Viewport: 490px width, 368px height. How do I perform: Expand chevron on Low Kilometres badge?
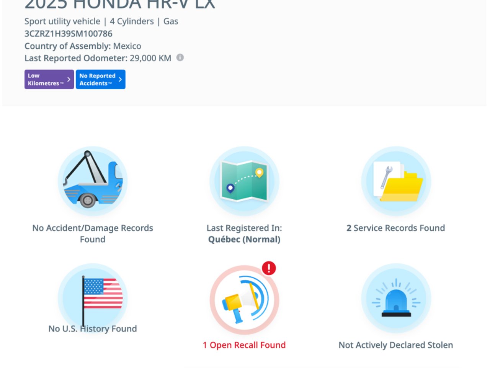point(69,79)
